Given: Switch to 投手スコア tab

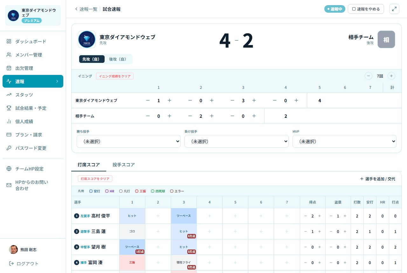Looking at the screenshot, I should point(124,165).
